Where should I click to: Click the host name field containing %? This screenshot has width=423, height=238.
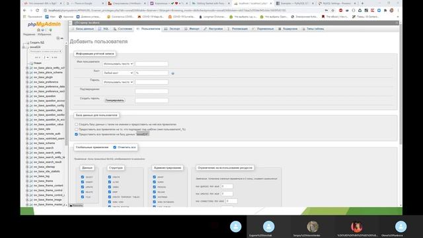coord(151,73)
